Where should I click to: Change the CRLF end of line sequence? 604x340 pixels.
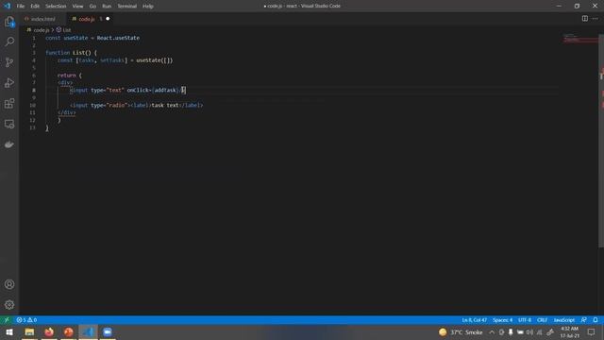click(x=542, y=320)
